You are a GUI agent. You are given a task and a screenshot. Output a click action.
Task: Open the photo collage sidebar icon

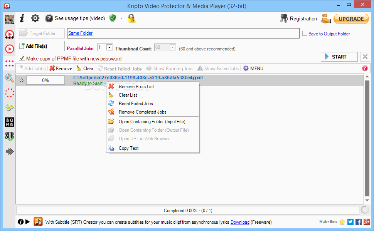tap(10, 19)
